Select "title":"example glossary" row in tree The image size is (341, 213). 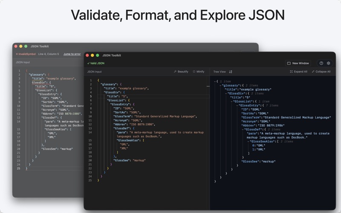point(248,89)
